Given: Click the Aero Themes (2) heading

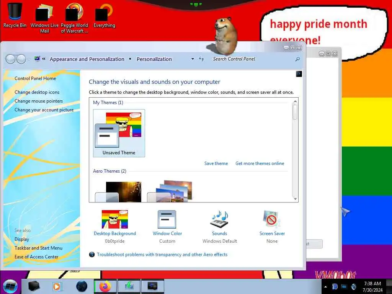Looking at the screenshot, I should click(109, 171).
